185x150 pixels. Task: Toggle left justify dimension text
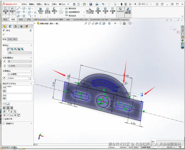click(4, 108)
